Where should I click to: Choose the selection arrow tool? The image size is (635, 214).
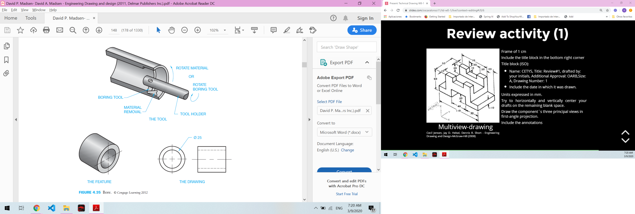coord(158,30)
